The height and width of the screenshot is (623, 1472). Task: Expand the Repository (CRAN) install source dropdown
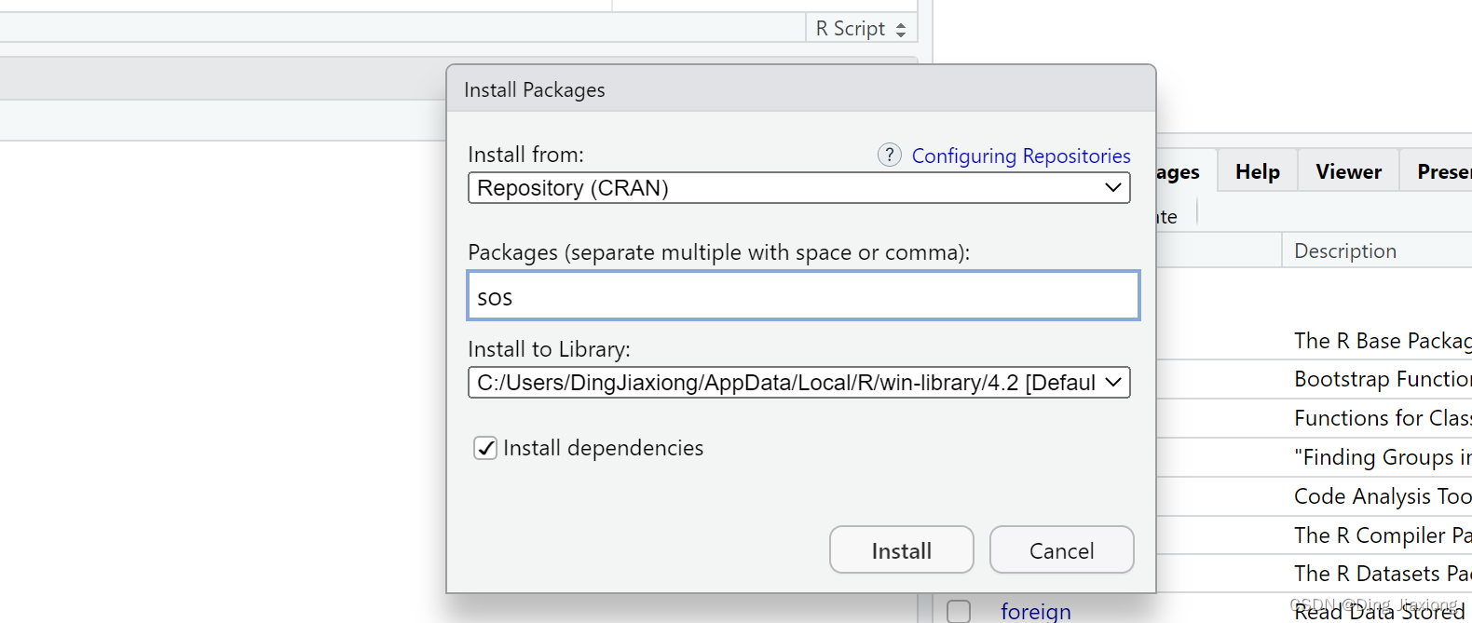798,188
